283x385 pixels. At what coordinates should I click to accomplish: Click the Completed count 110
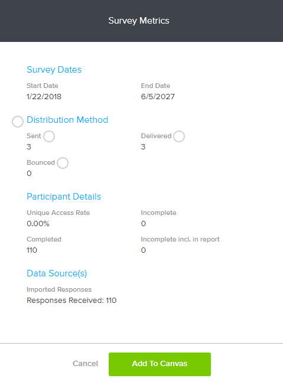coord(32,250)
